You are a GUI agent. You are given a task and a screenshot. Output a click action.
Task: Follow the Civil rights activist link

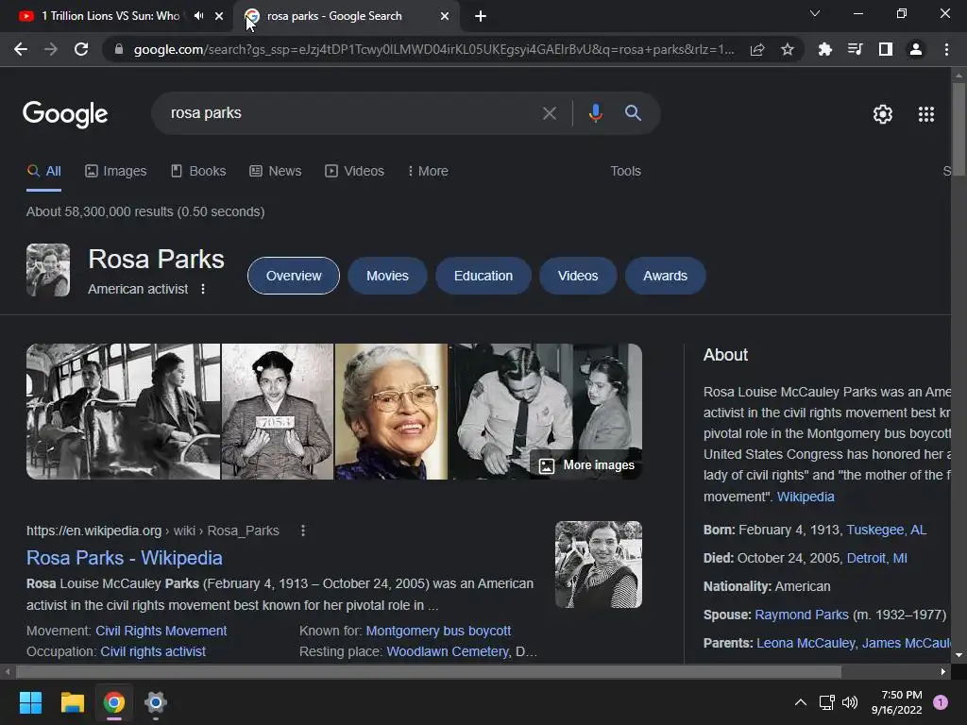click(x=153, y=651)
